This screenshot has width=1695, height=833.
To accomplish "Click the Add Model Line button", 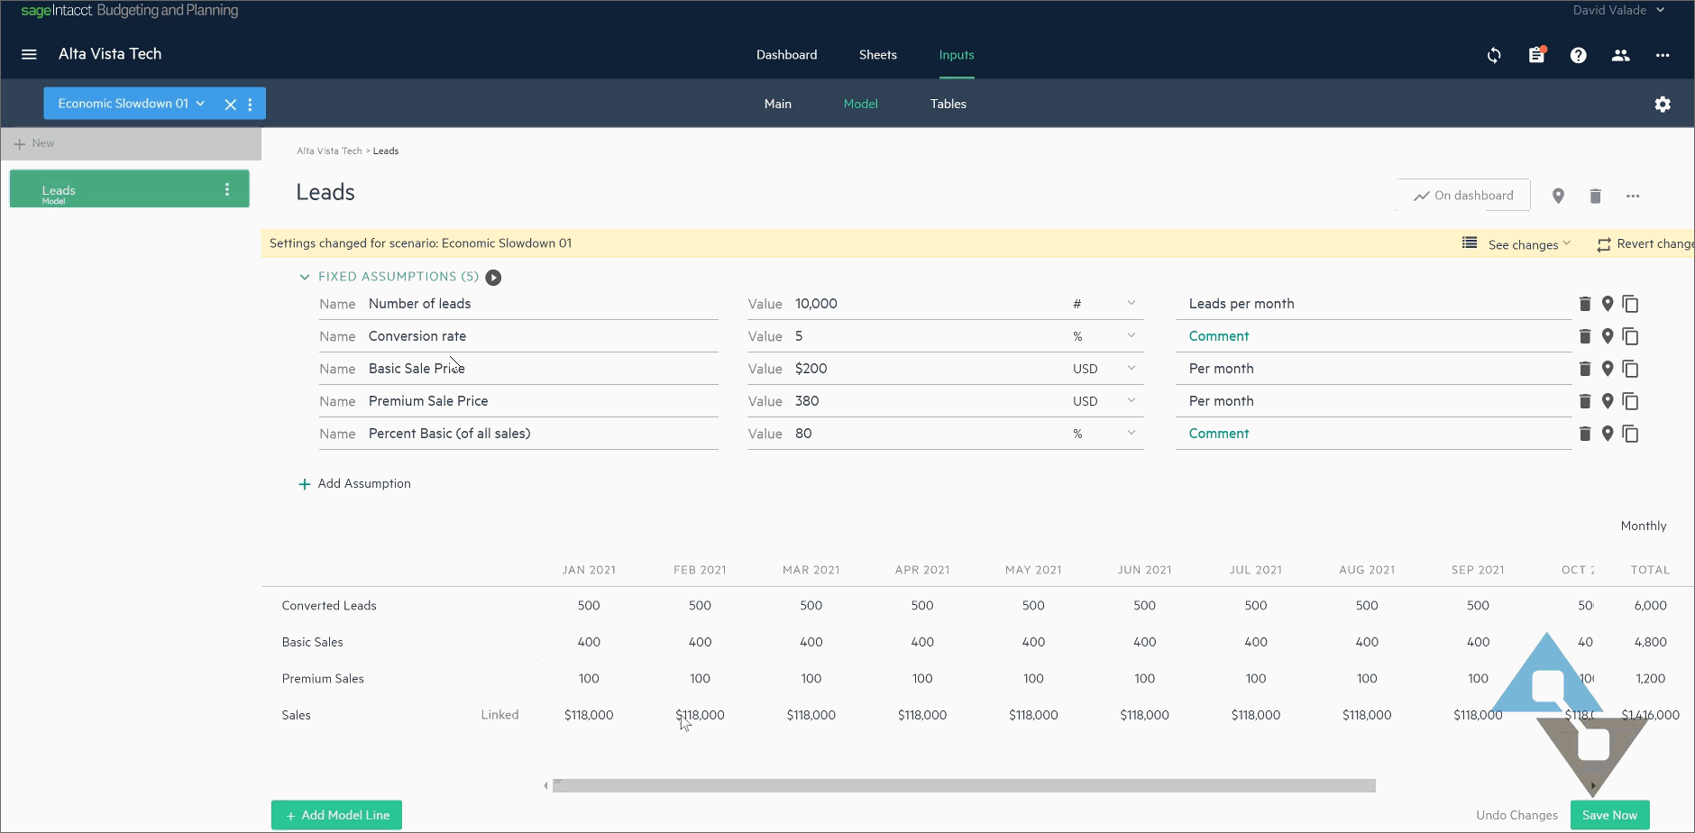I will (x=337, y=815).
